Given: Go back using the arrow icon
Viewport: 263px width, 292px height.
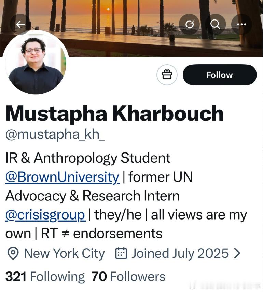Looking at the screenshot, I should (21, 24).
